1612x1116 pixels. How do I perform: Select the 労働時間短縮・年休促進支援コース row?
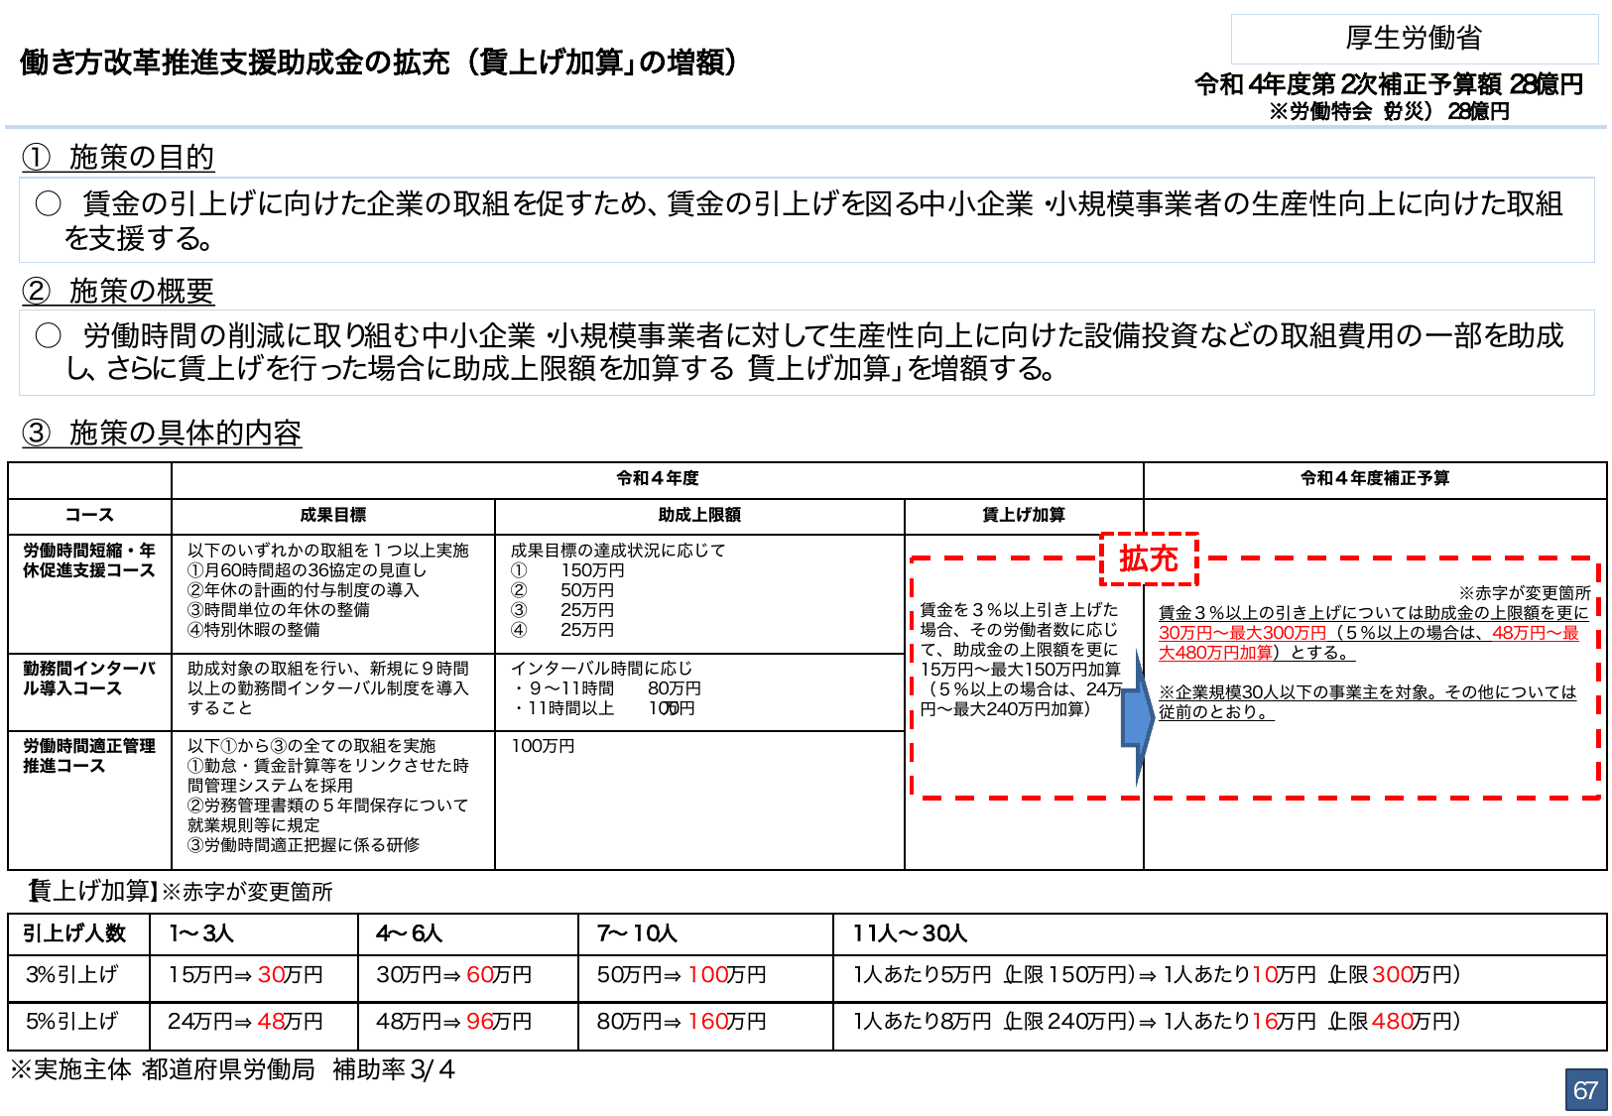click(x=89, y=560)
